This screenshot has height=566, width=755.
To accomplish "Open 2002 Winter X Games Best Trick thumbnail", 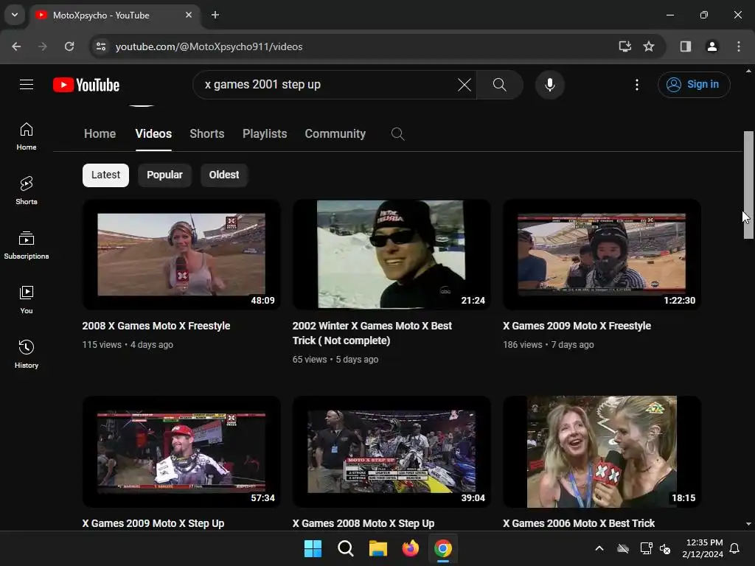I will tap(392, 254).
